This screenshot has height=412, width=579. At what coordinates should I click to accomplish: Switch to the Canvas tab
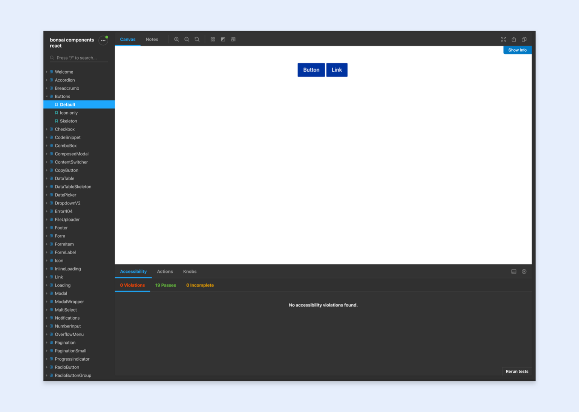pyautogui.click(x=128, y=39)
